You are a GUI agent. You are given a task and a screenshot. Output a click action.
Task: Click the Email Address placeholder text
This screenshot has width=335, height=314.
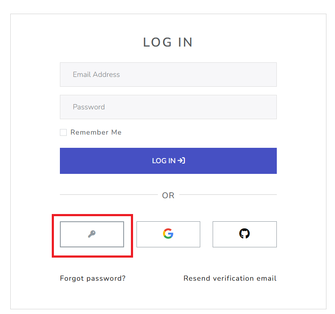[96, 74]
